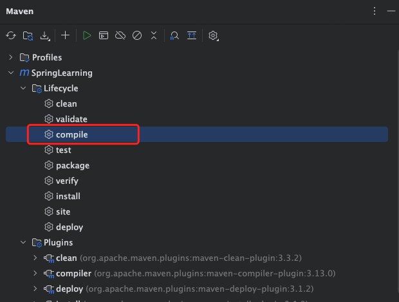Select maven-deploy-plugin:3.1.2 entry
Viewport: 399px width, 302px height.
[x=185, y=289]
